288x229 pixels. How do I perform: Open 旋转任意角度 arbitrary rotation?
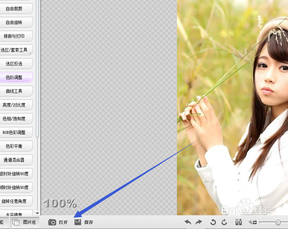tap(16, 201)
